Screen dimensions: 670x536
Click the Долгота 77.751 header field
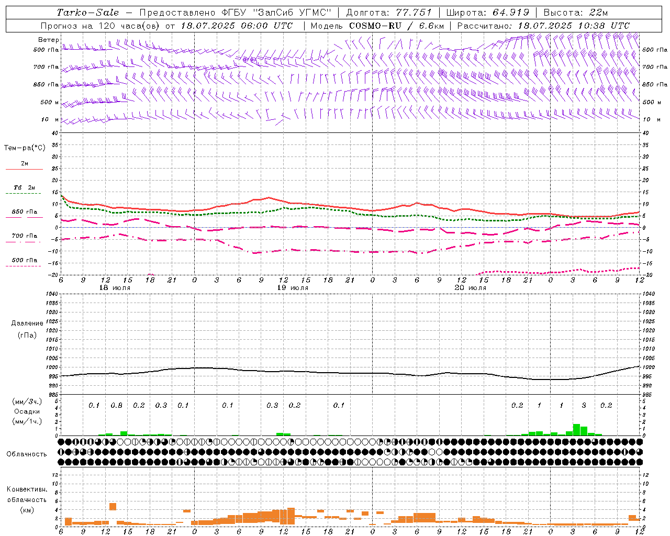point(389,13)
